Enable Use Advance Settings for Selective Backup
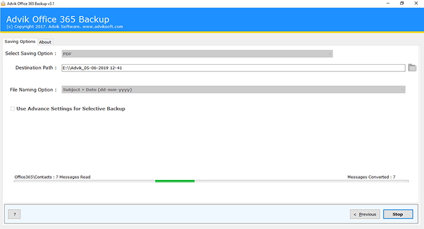424x229 pixels. click(x=13, y=108)
